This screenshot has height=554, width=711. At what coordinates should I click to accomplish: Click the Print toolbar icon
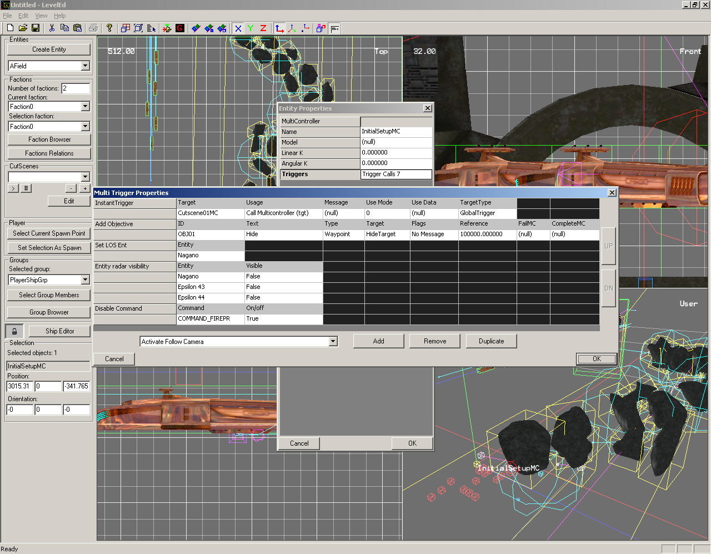93,28
